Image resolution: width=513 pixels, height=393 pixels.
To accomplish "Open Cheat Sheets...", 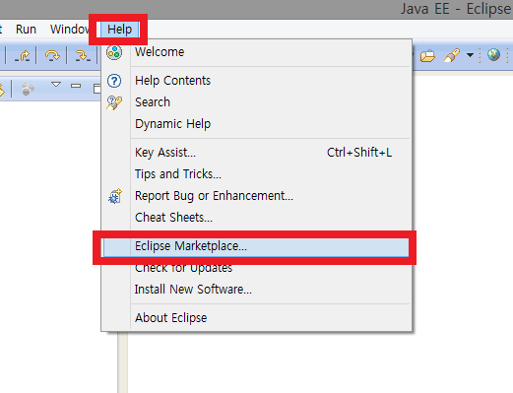I will click(x=256, y=218).
